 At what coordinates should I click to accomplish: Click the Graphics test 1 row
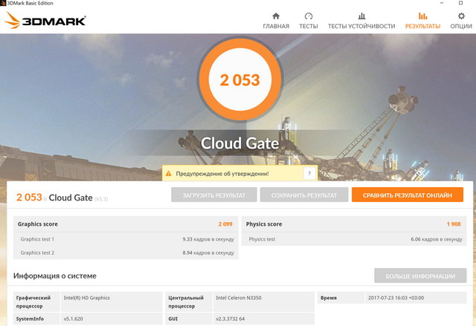126,239
